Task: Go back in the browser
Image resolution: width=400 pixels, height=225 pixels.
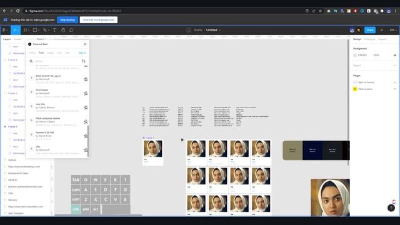Action: [x=4, y=11]
